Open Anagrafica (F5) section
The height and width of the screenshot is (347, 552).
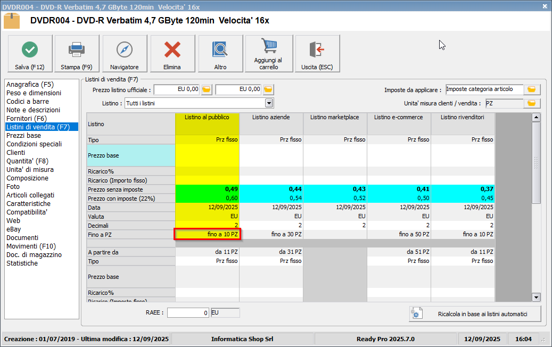tap(30, 84)
